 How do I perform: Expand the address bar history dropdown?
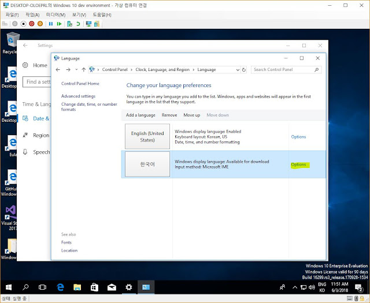[x=238, y=70]
